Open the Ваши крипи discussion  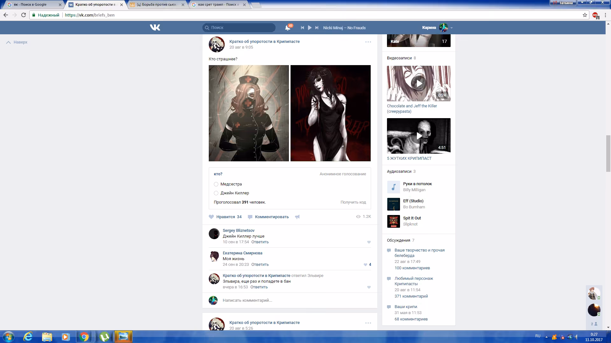pyautogui.click(x=406, y=307)
